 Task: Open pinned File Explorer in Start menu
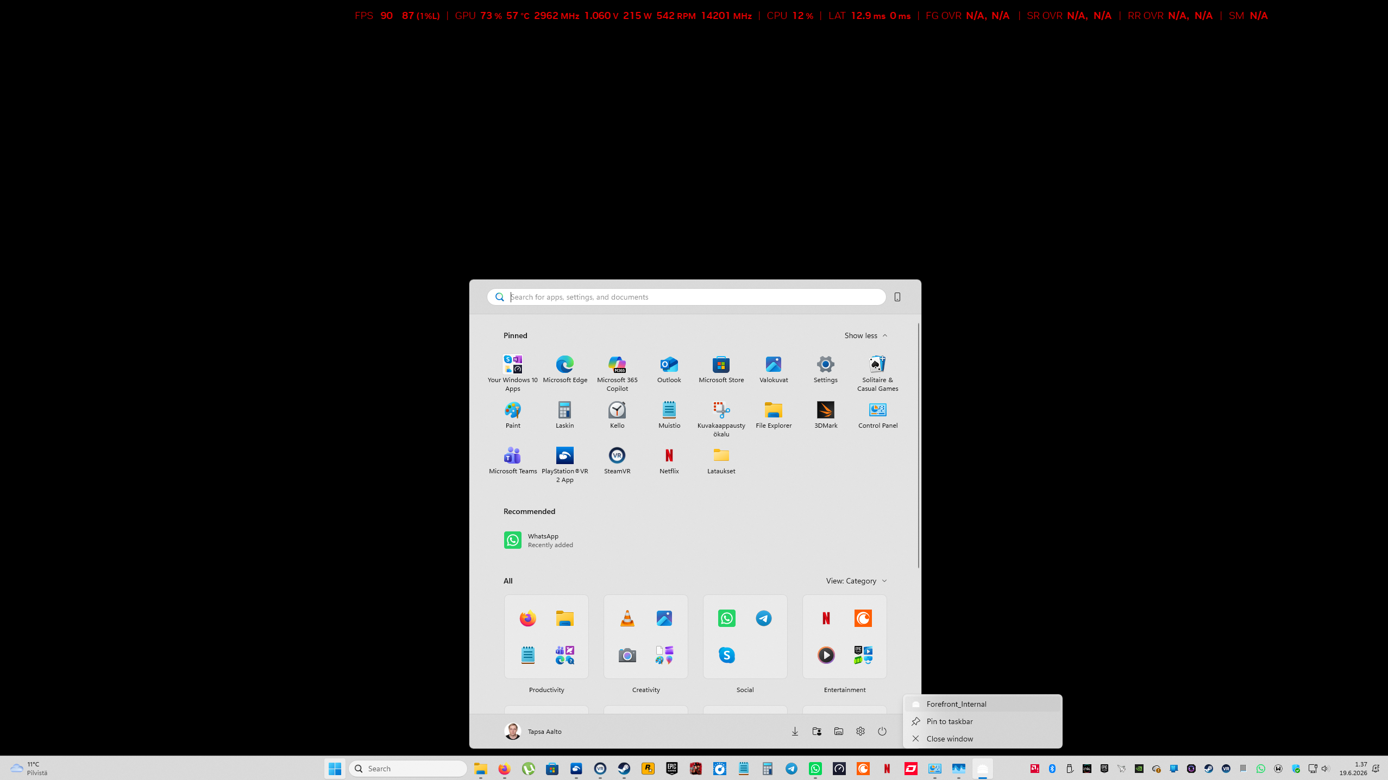pyautogui.click(x=773, y=415)
